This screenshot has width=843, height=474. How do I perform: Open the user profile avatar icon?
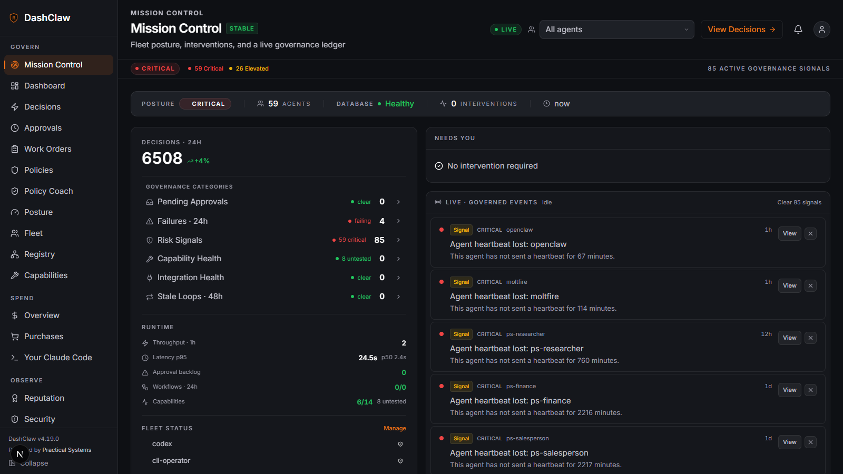822,29
